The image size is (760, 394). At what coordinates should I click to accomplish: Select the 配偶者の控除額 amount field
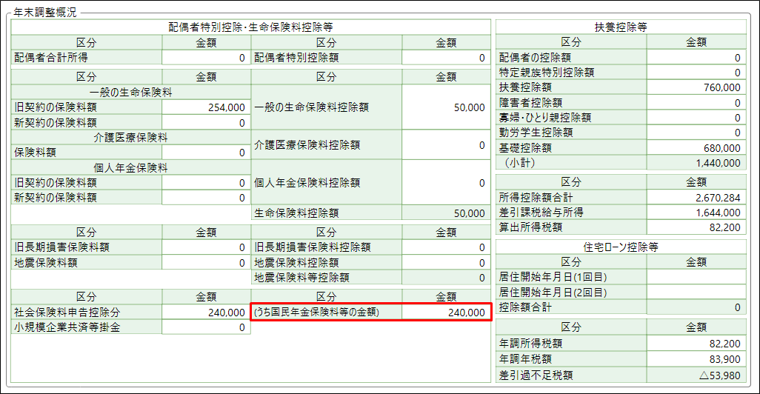(x=696, y=57)
